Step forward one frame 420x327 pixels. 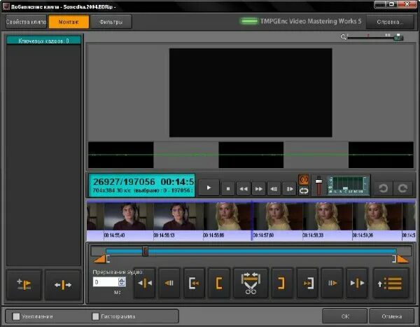(290, 188)
